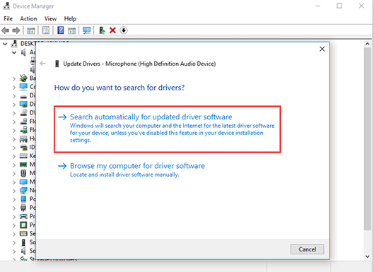Click the scan for hardware changes icon
Screen dimensions: 374x272
click(x=86, y=30)
